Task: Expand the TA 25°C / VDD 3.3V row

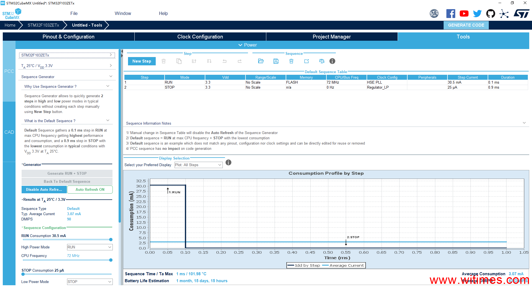Action: (67, 66)
